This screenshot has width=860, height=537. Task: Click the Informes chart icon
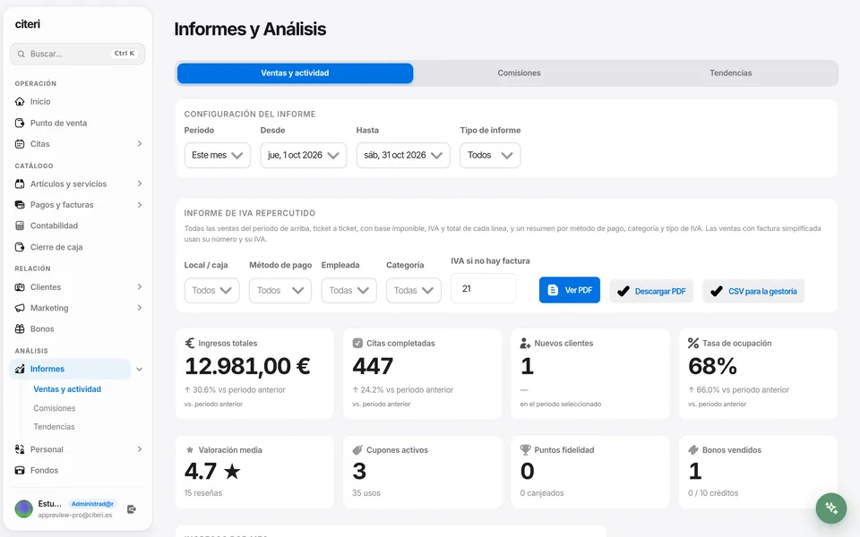click(x=20, y=369)
